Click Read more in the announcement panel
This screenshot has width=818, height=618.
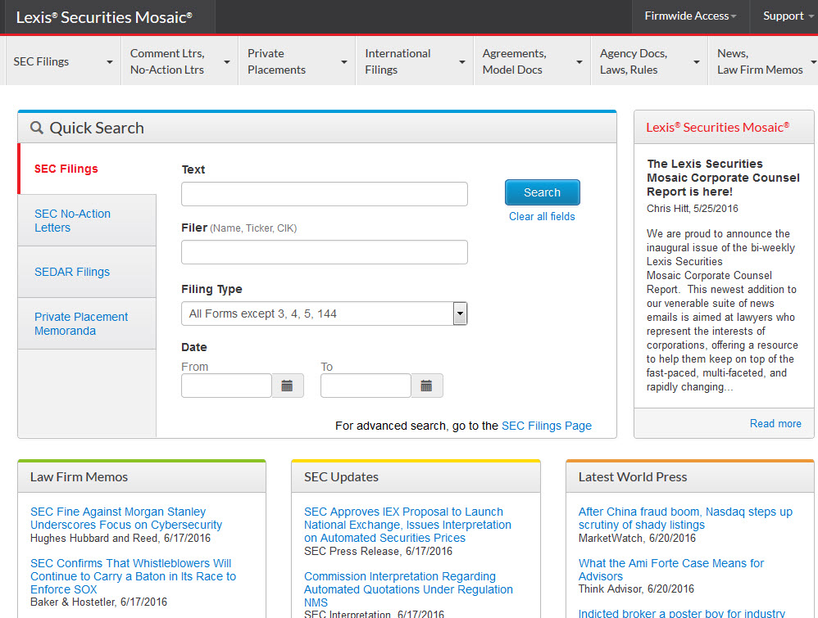775,424
